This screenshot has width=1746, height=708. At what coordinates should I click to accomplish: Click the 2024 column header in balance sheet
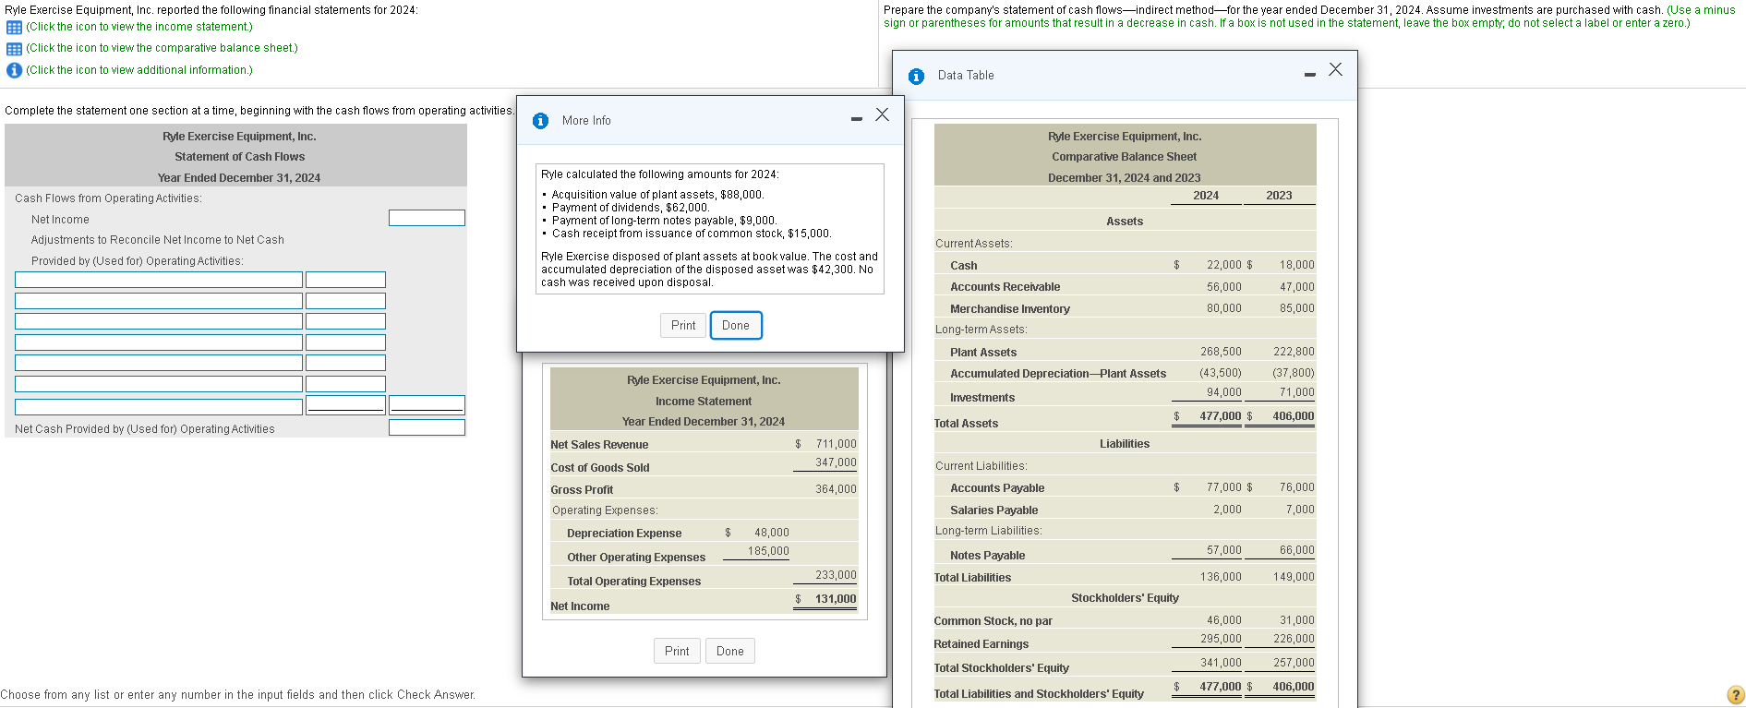click(x=1206, y=196)
